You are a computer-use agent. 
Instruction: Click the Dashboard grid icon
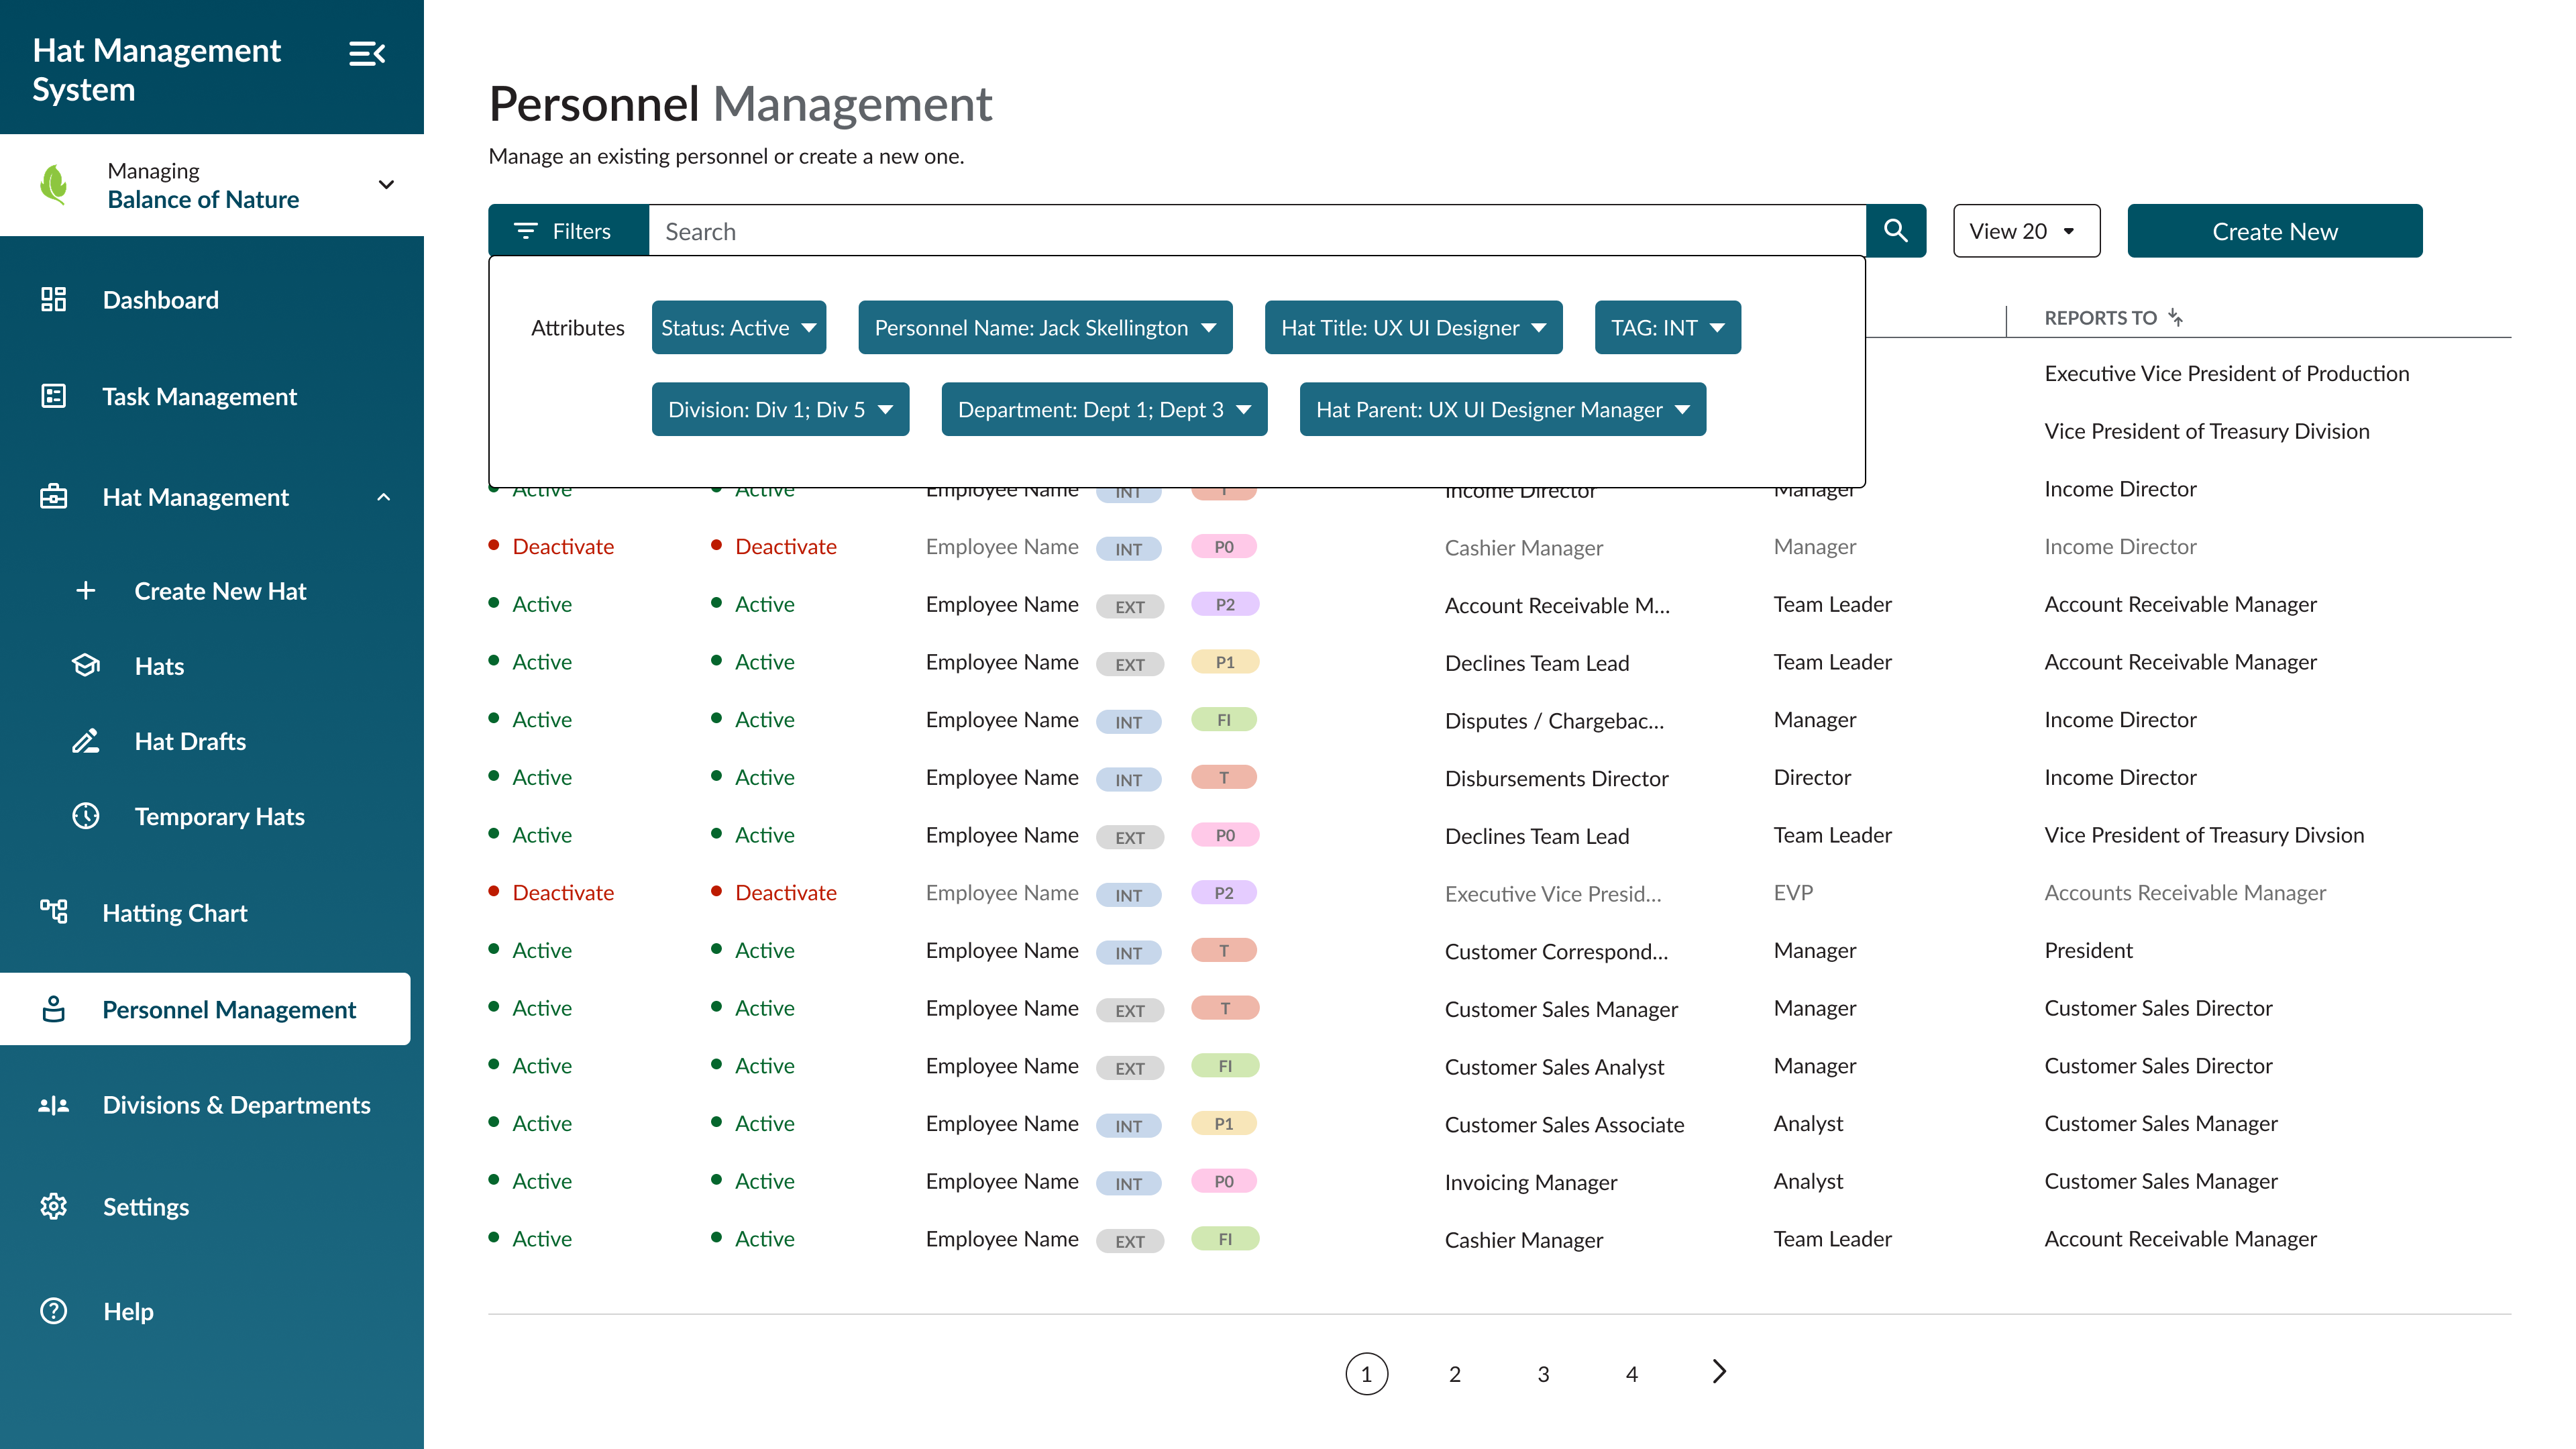pos(54,299)
